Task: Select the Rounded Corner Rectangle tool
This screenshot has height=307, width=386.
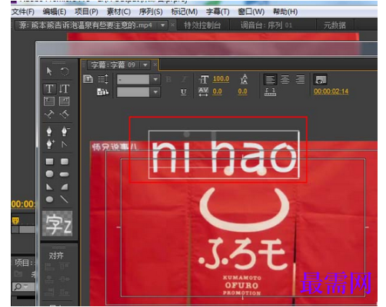Action: pyautogui.click(x=65, y=161)
